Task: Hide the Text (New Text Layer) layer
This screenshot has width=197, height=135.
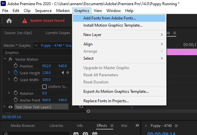Action: point(11,107)
